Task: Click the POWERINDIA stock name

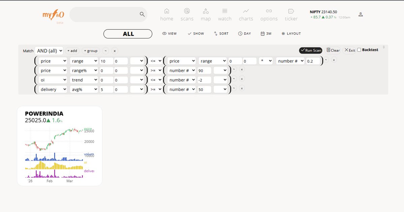Action: (44, 114)
